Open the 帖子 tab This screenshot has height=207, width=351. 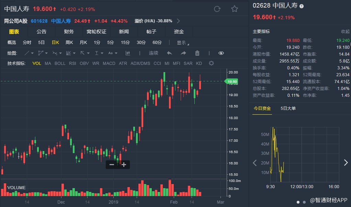tap(151, 32)
